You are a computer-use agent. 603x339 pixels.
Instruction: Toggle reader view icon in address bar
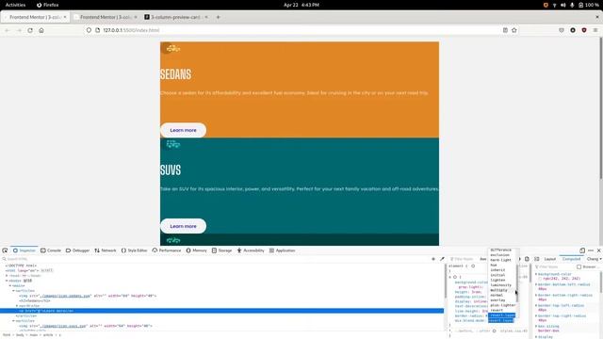coord(505,30)
